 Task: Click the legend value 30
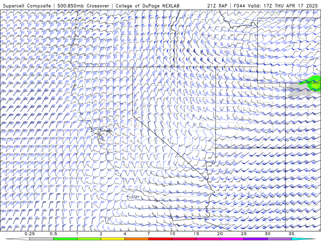coord(267,234)
